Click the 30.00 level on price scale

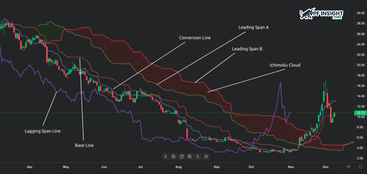point(360,13)
